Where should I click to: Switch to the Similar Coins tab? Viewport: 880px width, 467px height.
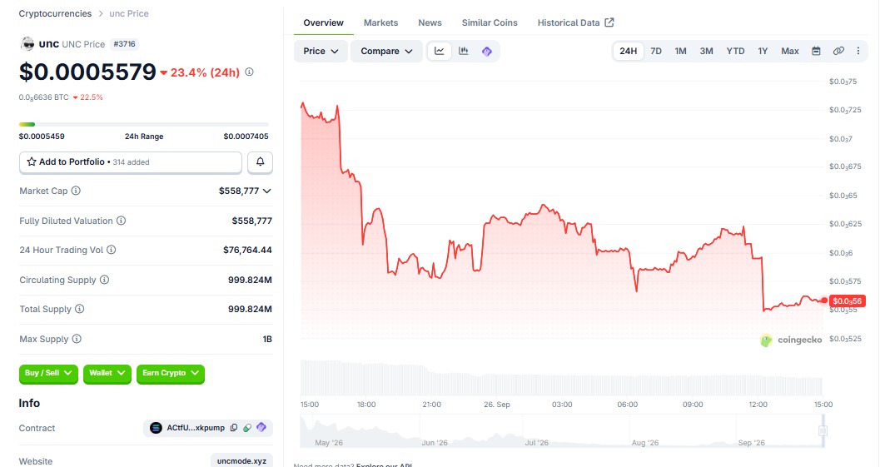[x=490, y=23]
